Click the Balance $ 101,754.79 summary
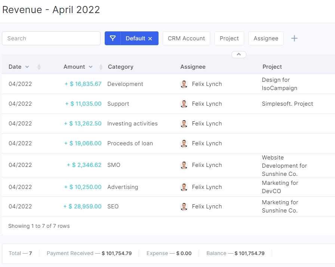This screenshot has height=267, width=335. pyautogui.click(x=235, y=253)
